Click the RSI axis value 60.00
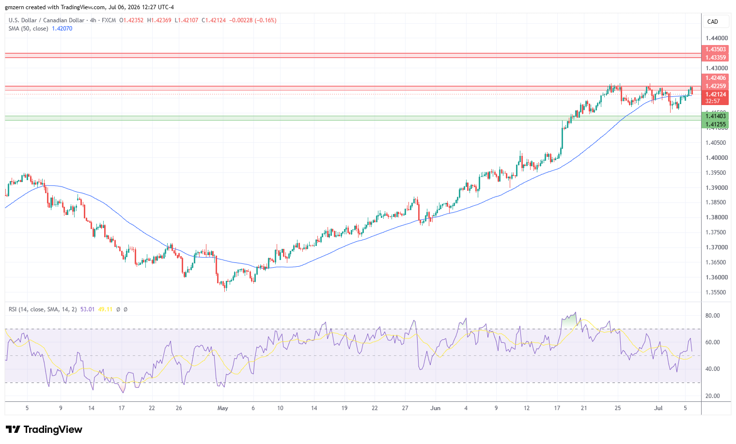736x444 pixels. click(712, 342)
